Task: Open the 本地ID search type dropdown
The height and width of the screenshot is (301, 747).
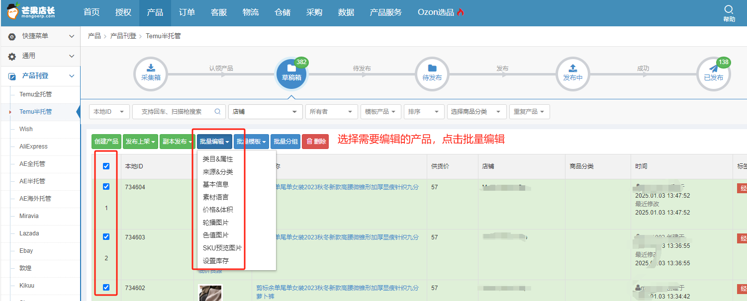Action: [109, 112]
